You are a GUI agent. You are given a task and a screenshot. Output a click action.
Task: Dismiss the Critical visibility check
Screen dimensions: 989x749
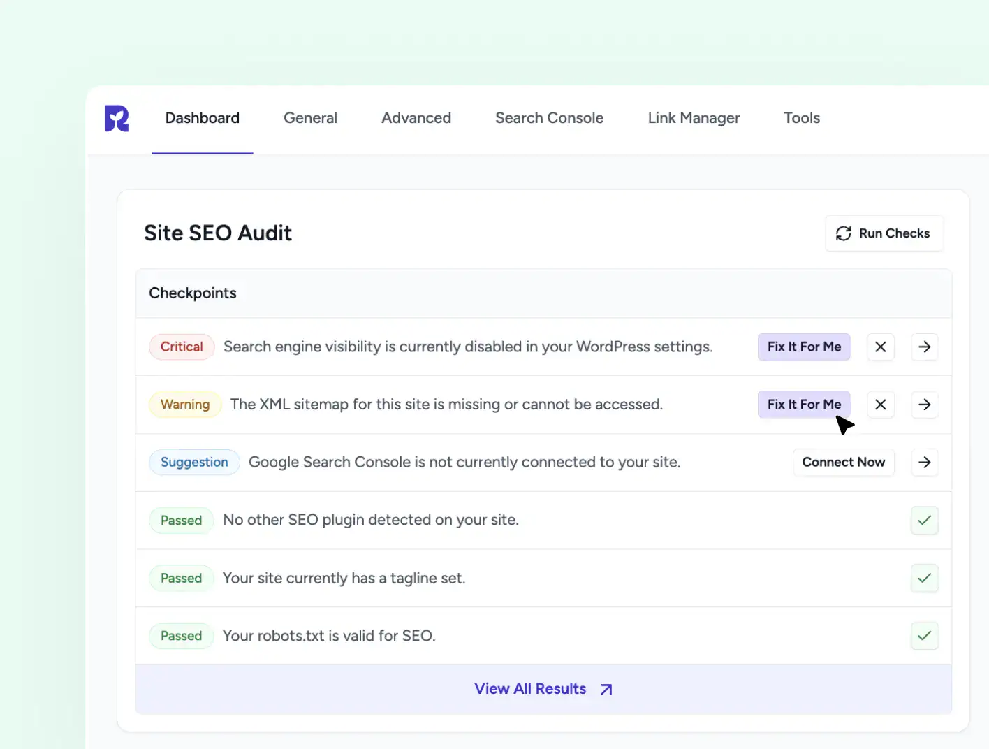point(880,347)
